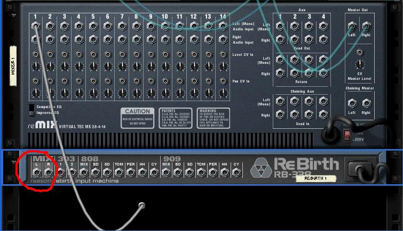This screenshot has width=403, height=231.
Task: Click ReBirth 909 TOM output jack
Action: 201,172
